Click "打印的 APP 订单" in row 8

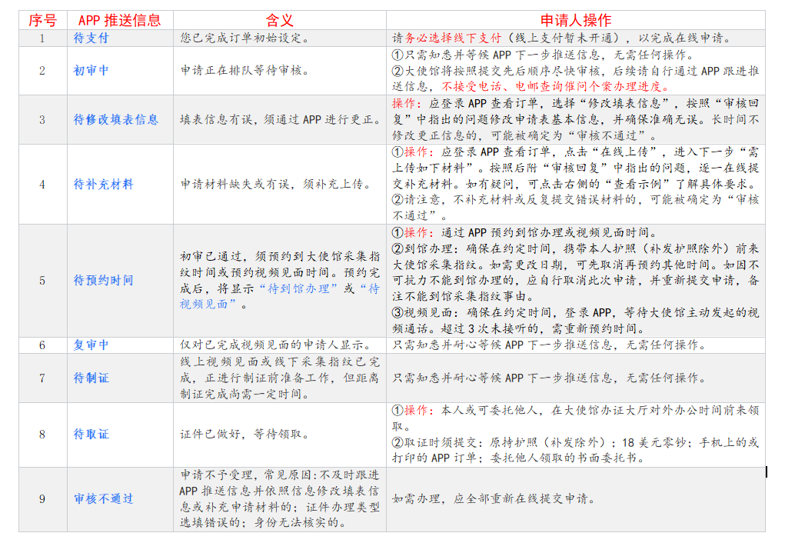434,458
